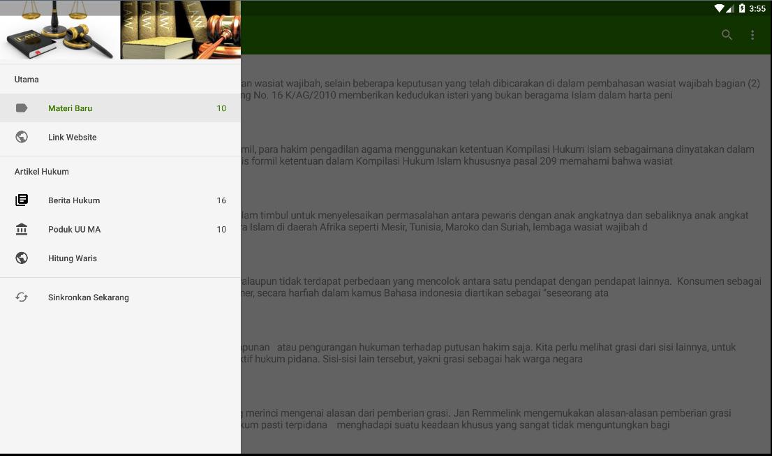Click the news icon beside Berita Hukum
The height and width of the screenshot is (456, 772).
(x=22, y=200)
